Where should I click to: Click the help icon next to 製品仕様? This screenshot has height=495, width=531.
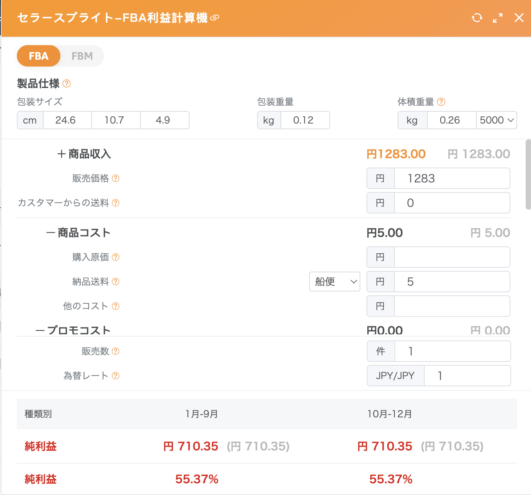67,83
